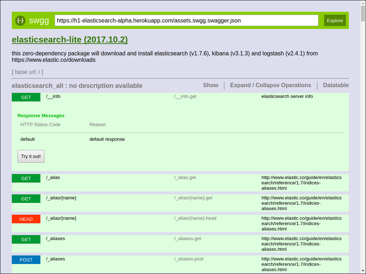Open the elasticsearch-lite (2017.10.2) title link
Screen dimensions: 366x274
point(70,40)
